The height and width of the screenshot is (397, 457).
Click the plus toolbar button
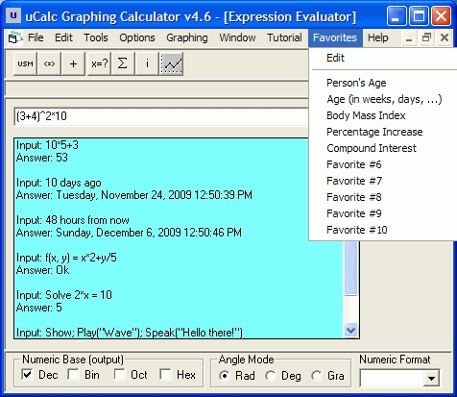74,63
